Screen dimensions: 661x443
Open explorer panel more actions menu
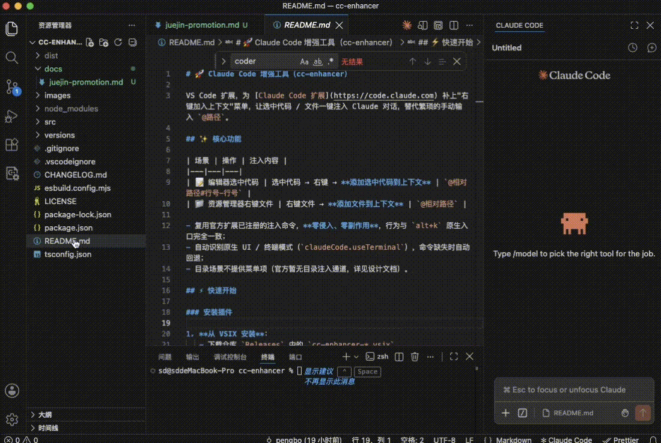tap(132, 25)
